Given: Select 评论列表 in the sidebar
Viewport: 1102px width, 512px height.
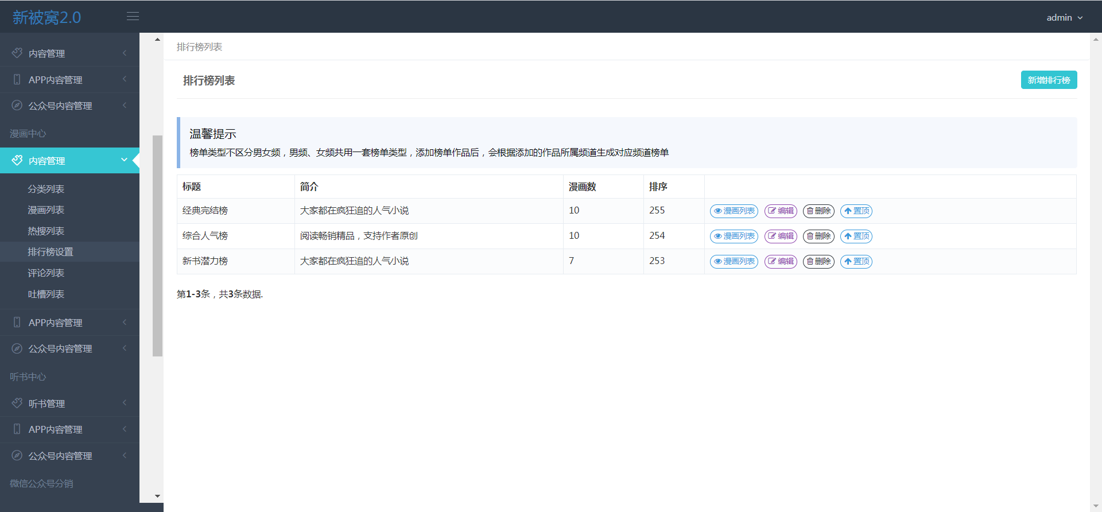Looking at the screenshot, I should [46, 273].
